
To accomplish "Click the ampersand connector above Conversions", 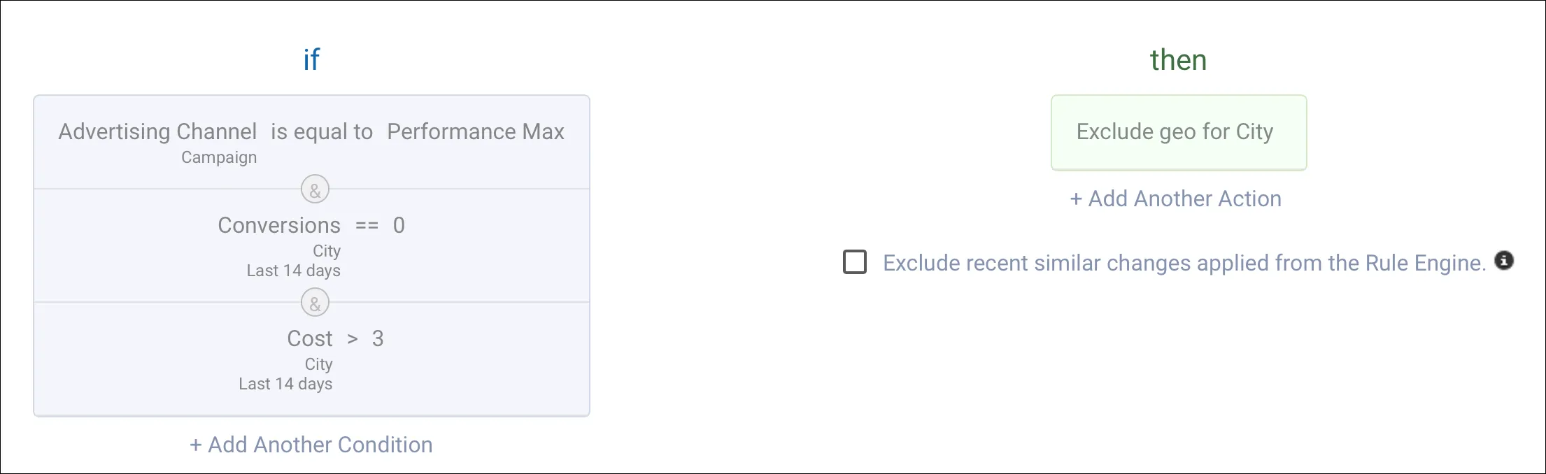I will [315, 189].
